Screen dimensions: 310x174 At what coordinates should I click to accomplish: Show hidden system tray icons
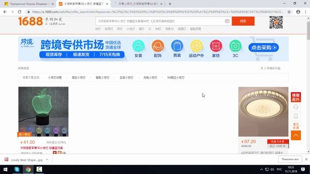[262, 170]
